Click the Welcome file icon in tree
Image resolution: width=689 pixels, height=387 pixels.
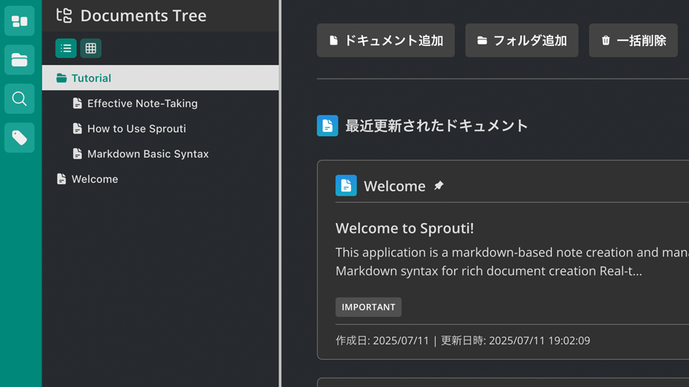(x=62, y=179)
